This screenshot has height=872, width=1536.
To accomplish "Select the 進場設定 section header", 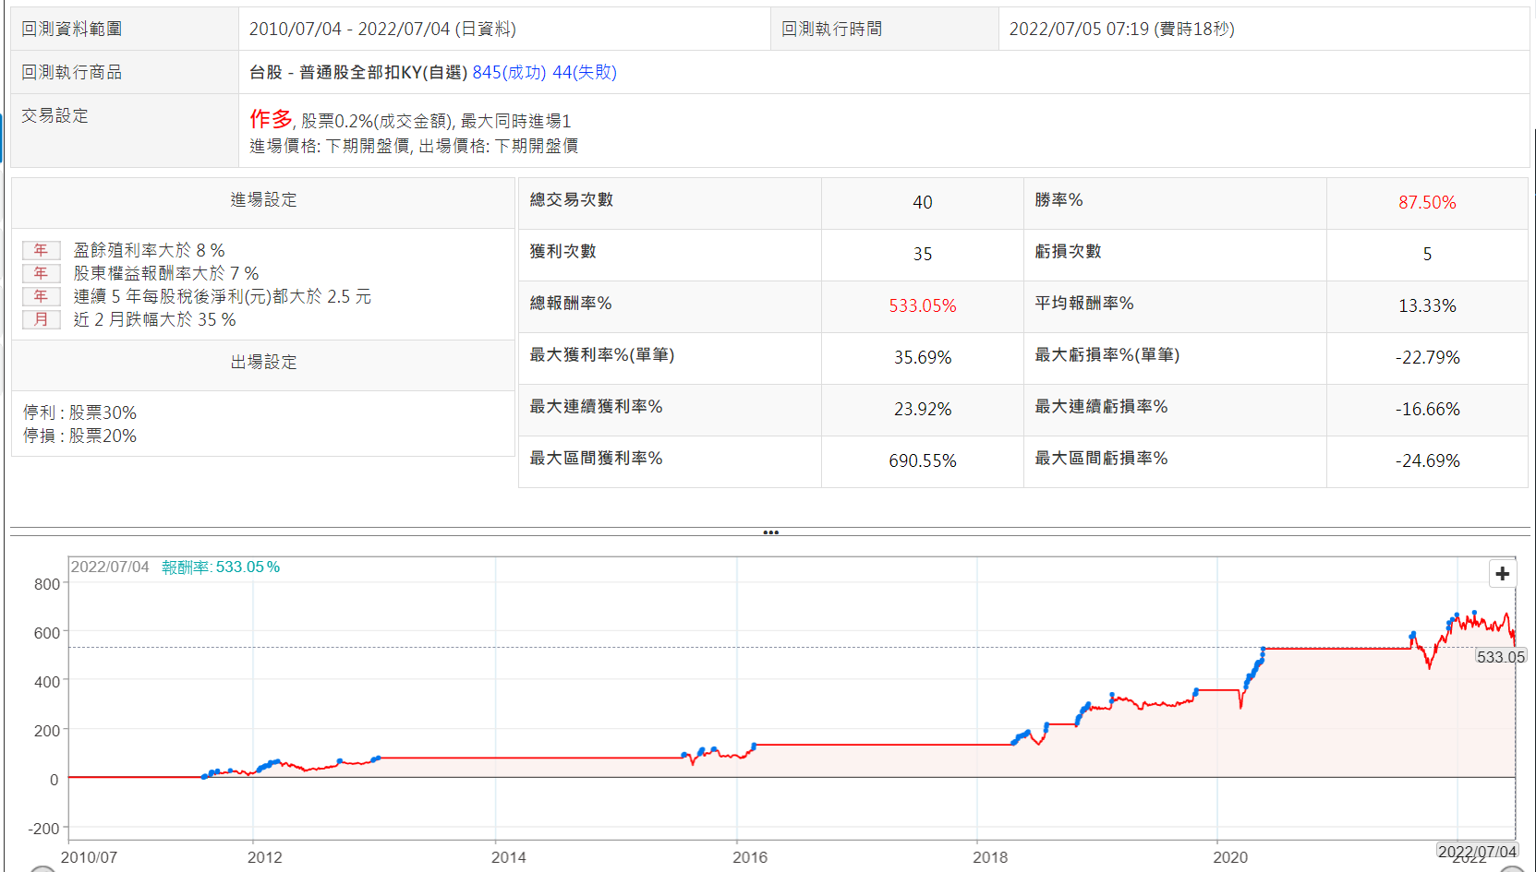I will [x=263, y=200].
